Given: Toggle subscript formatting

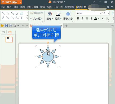Looking at the screenshot, I should coord(108,19).
